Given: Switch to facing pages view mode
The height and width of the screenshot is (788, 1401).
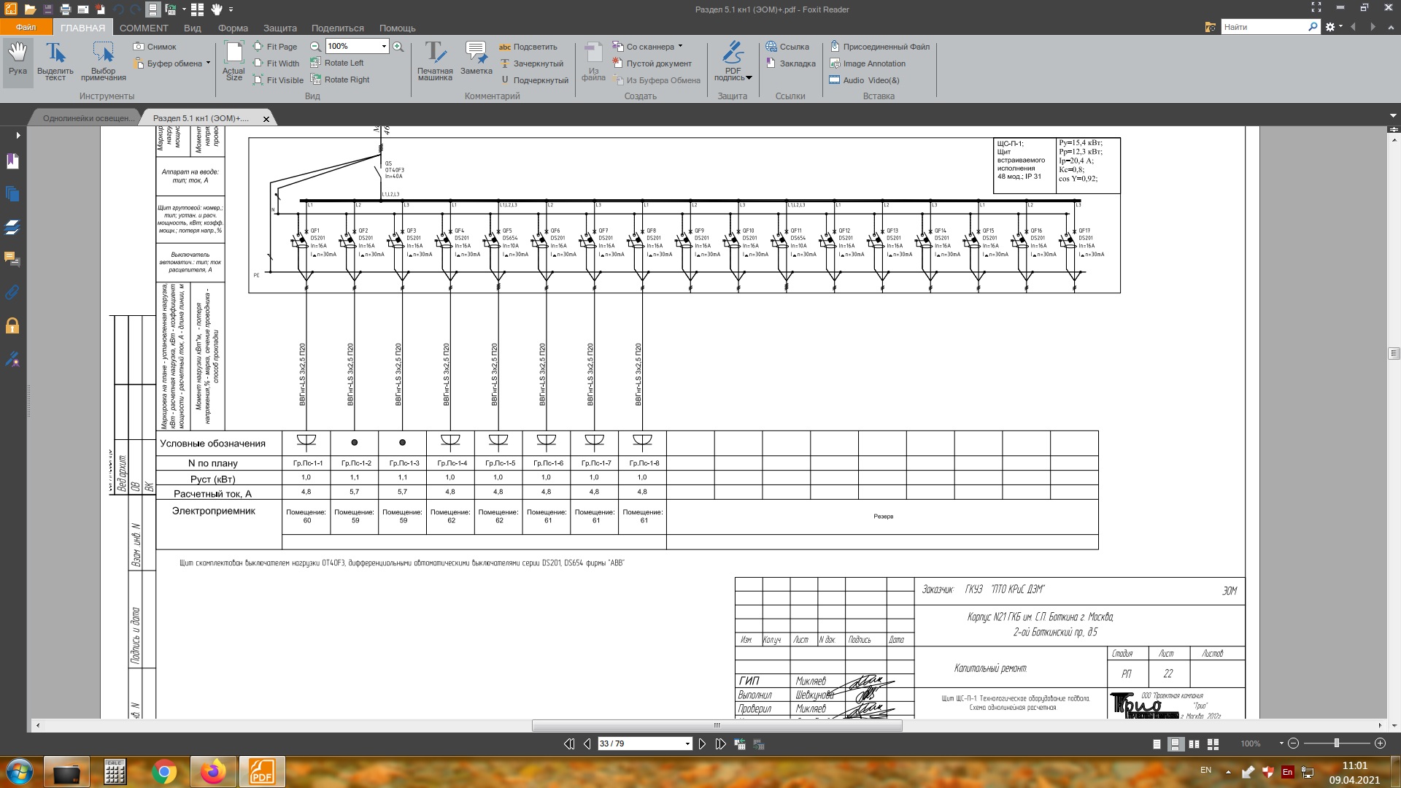Looking at the screenshot, I should (x=1194, y=743).
